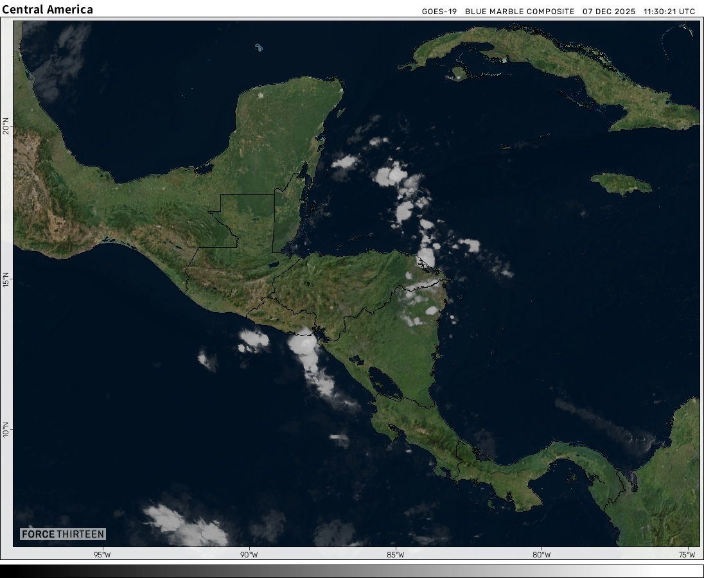Click the 90°W longitude label
The image size is (704, 578).
tap(249, 555)
